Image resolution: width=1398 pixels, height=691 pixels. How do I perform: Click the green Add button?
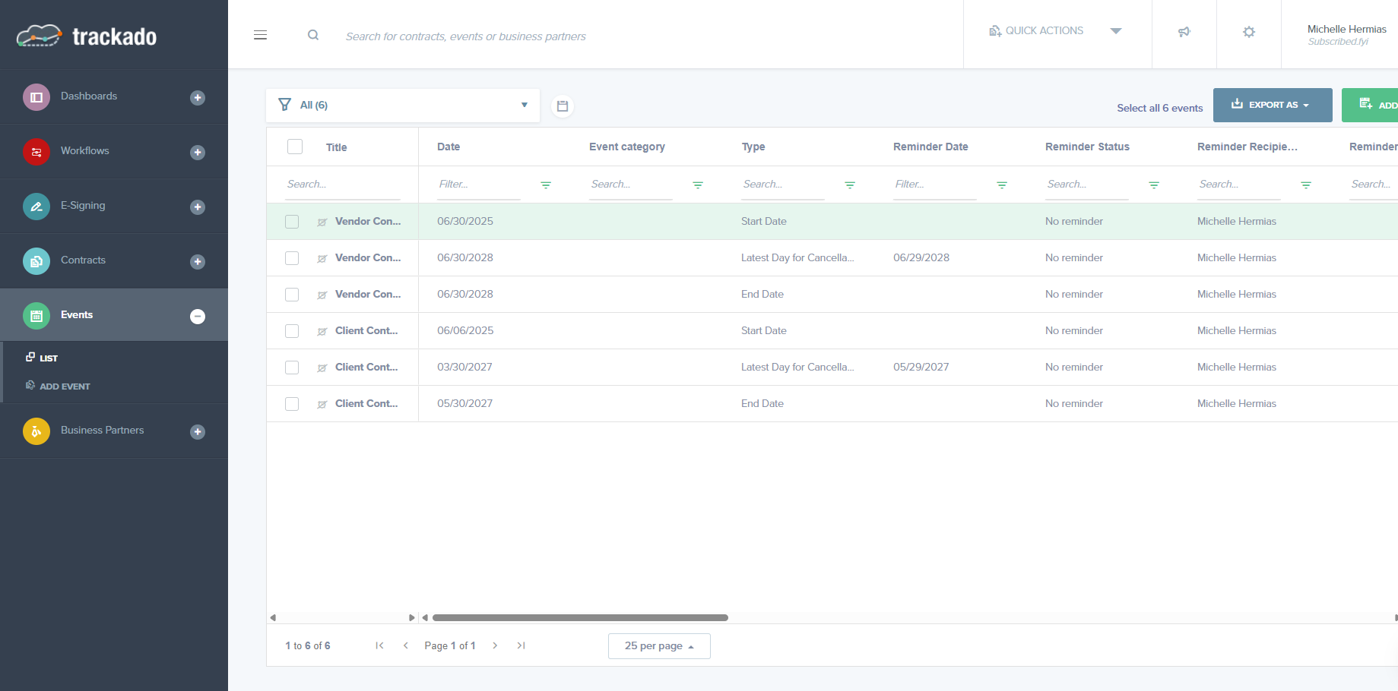[1370, 105]
